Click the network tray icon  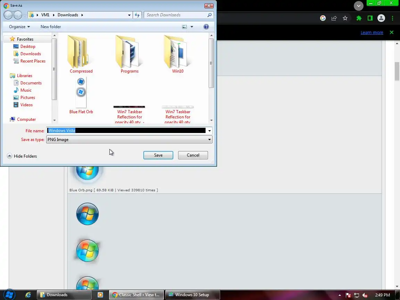click(x=357, y=295)
